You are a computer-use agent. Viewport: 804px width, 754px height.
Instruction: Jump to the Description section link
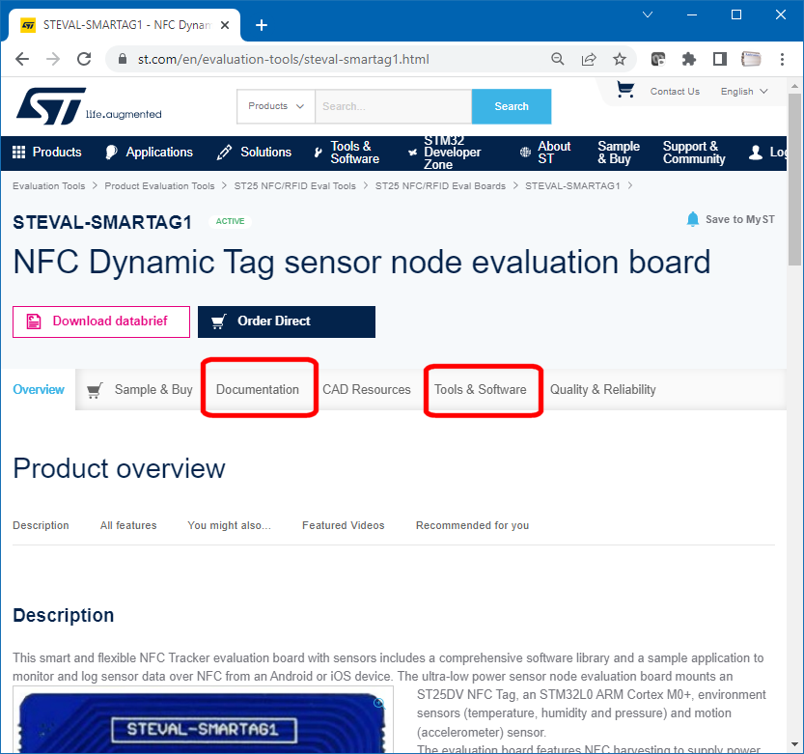tap(41, 525)
